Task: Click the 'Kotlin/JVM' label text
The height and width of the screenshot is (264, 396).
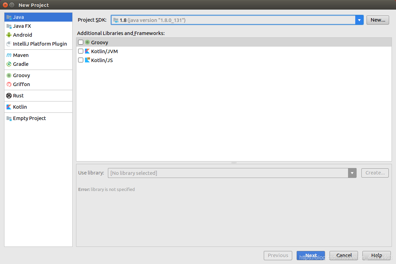Action: pos(104,51)
